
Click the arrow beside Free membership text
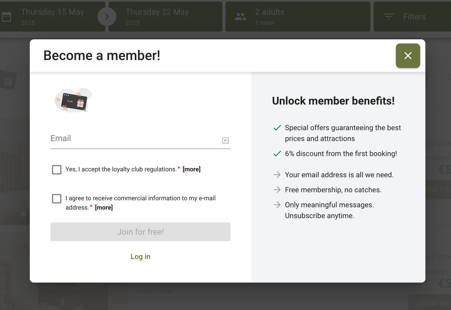tap(277, 190)
